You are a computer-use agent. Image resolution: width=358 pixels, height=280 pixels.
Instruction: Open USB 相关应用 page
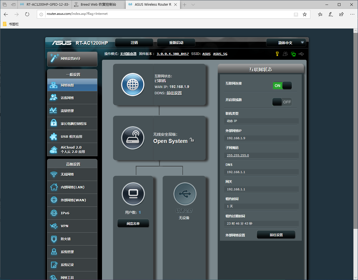click(x=72, y=136)
